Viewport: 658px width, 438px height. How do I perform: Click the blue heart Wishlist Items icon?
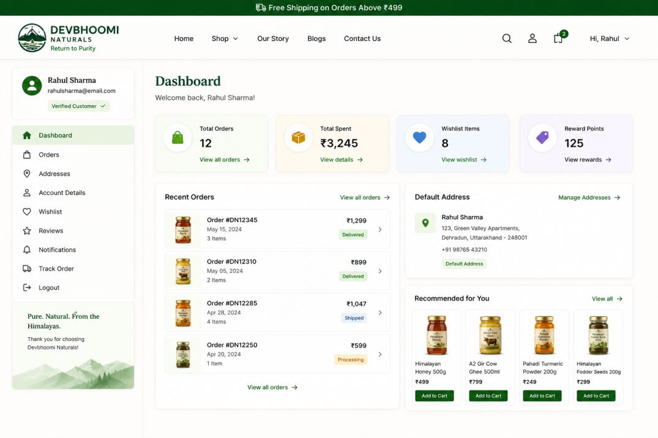419,137
